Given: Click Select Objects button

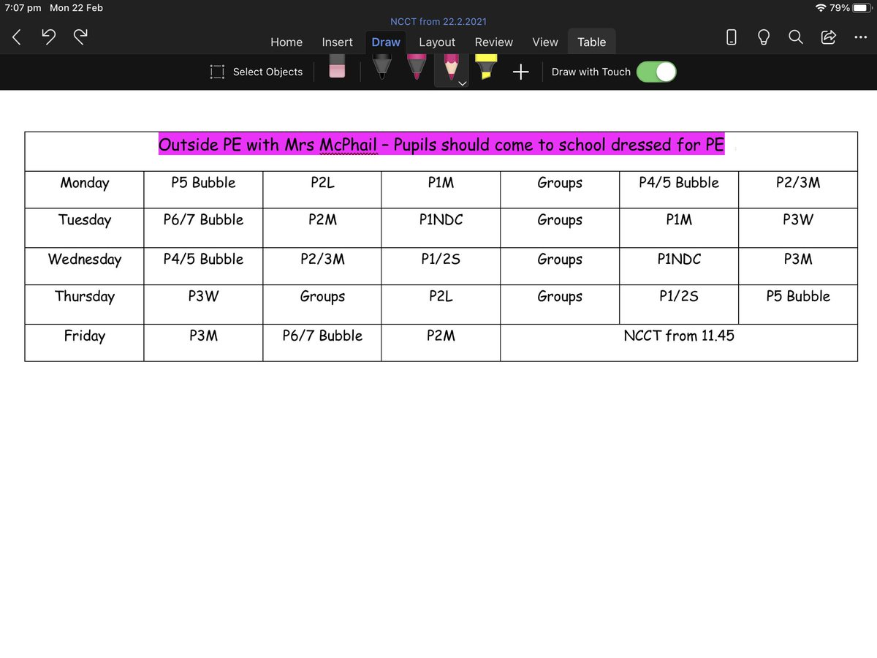Looking at the screenshot, I should coord(256,72).
